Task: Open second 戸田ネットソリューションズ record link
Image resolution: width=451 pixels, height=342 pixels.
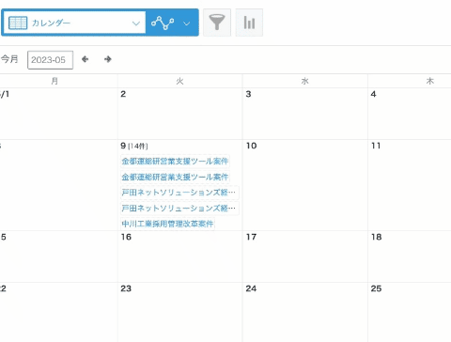Action: click(179, 208)
